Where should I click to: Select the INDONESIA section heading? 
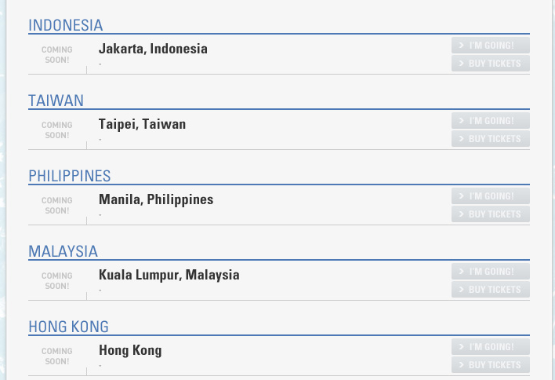coord(66,25)
